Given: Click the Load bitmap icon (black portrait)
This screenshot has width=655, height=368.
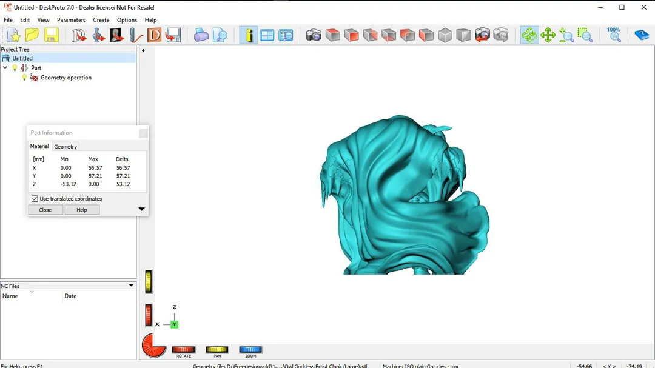Looking at the screenshot, I should click(x=117, y=35).
